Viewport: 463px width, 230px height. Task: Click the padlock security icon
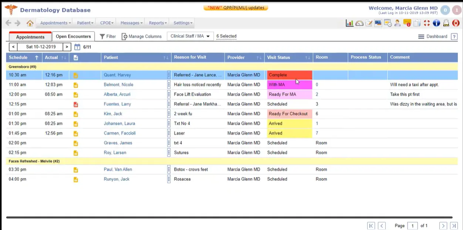point(446,23)
